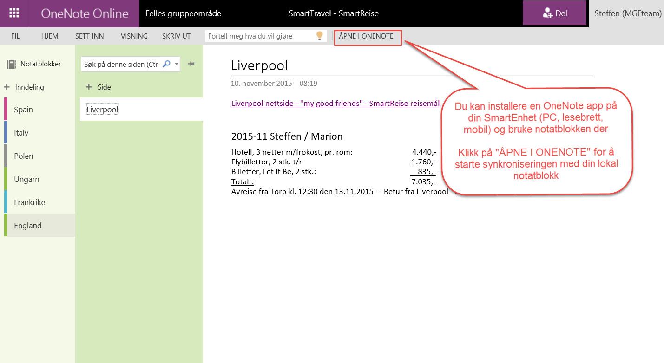
Task: Click the Liverpool page title
Action: click(259, 65)
